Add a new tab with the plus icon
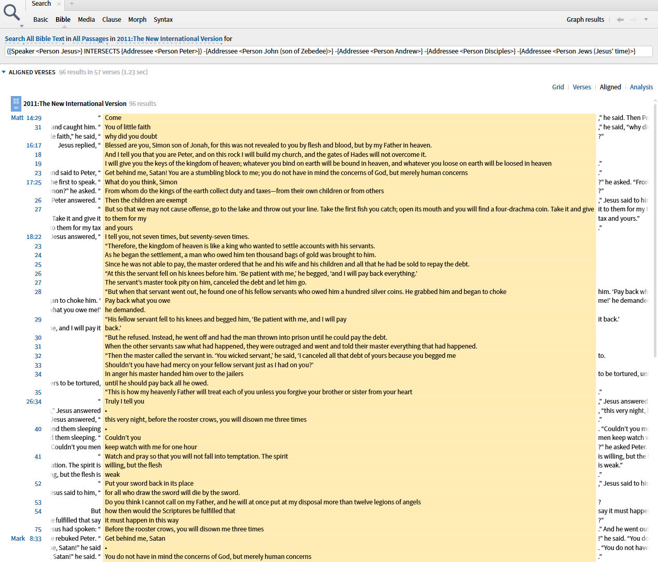 (72, 4)
